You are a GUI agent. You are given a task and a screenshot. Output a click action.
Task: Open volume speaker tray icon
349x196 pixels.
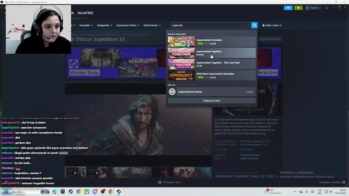coord(330,192)
